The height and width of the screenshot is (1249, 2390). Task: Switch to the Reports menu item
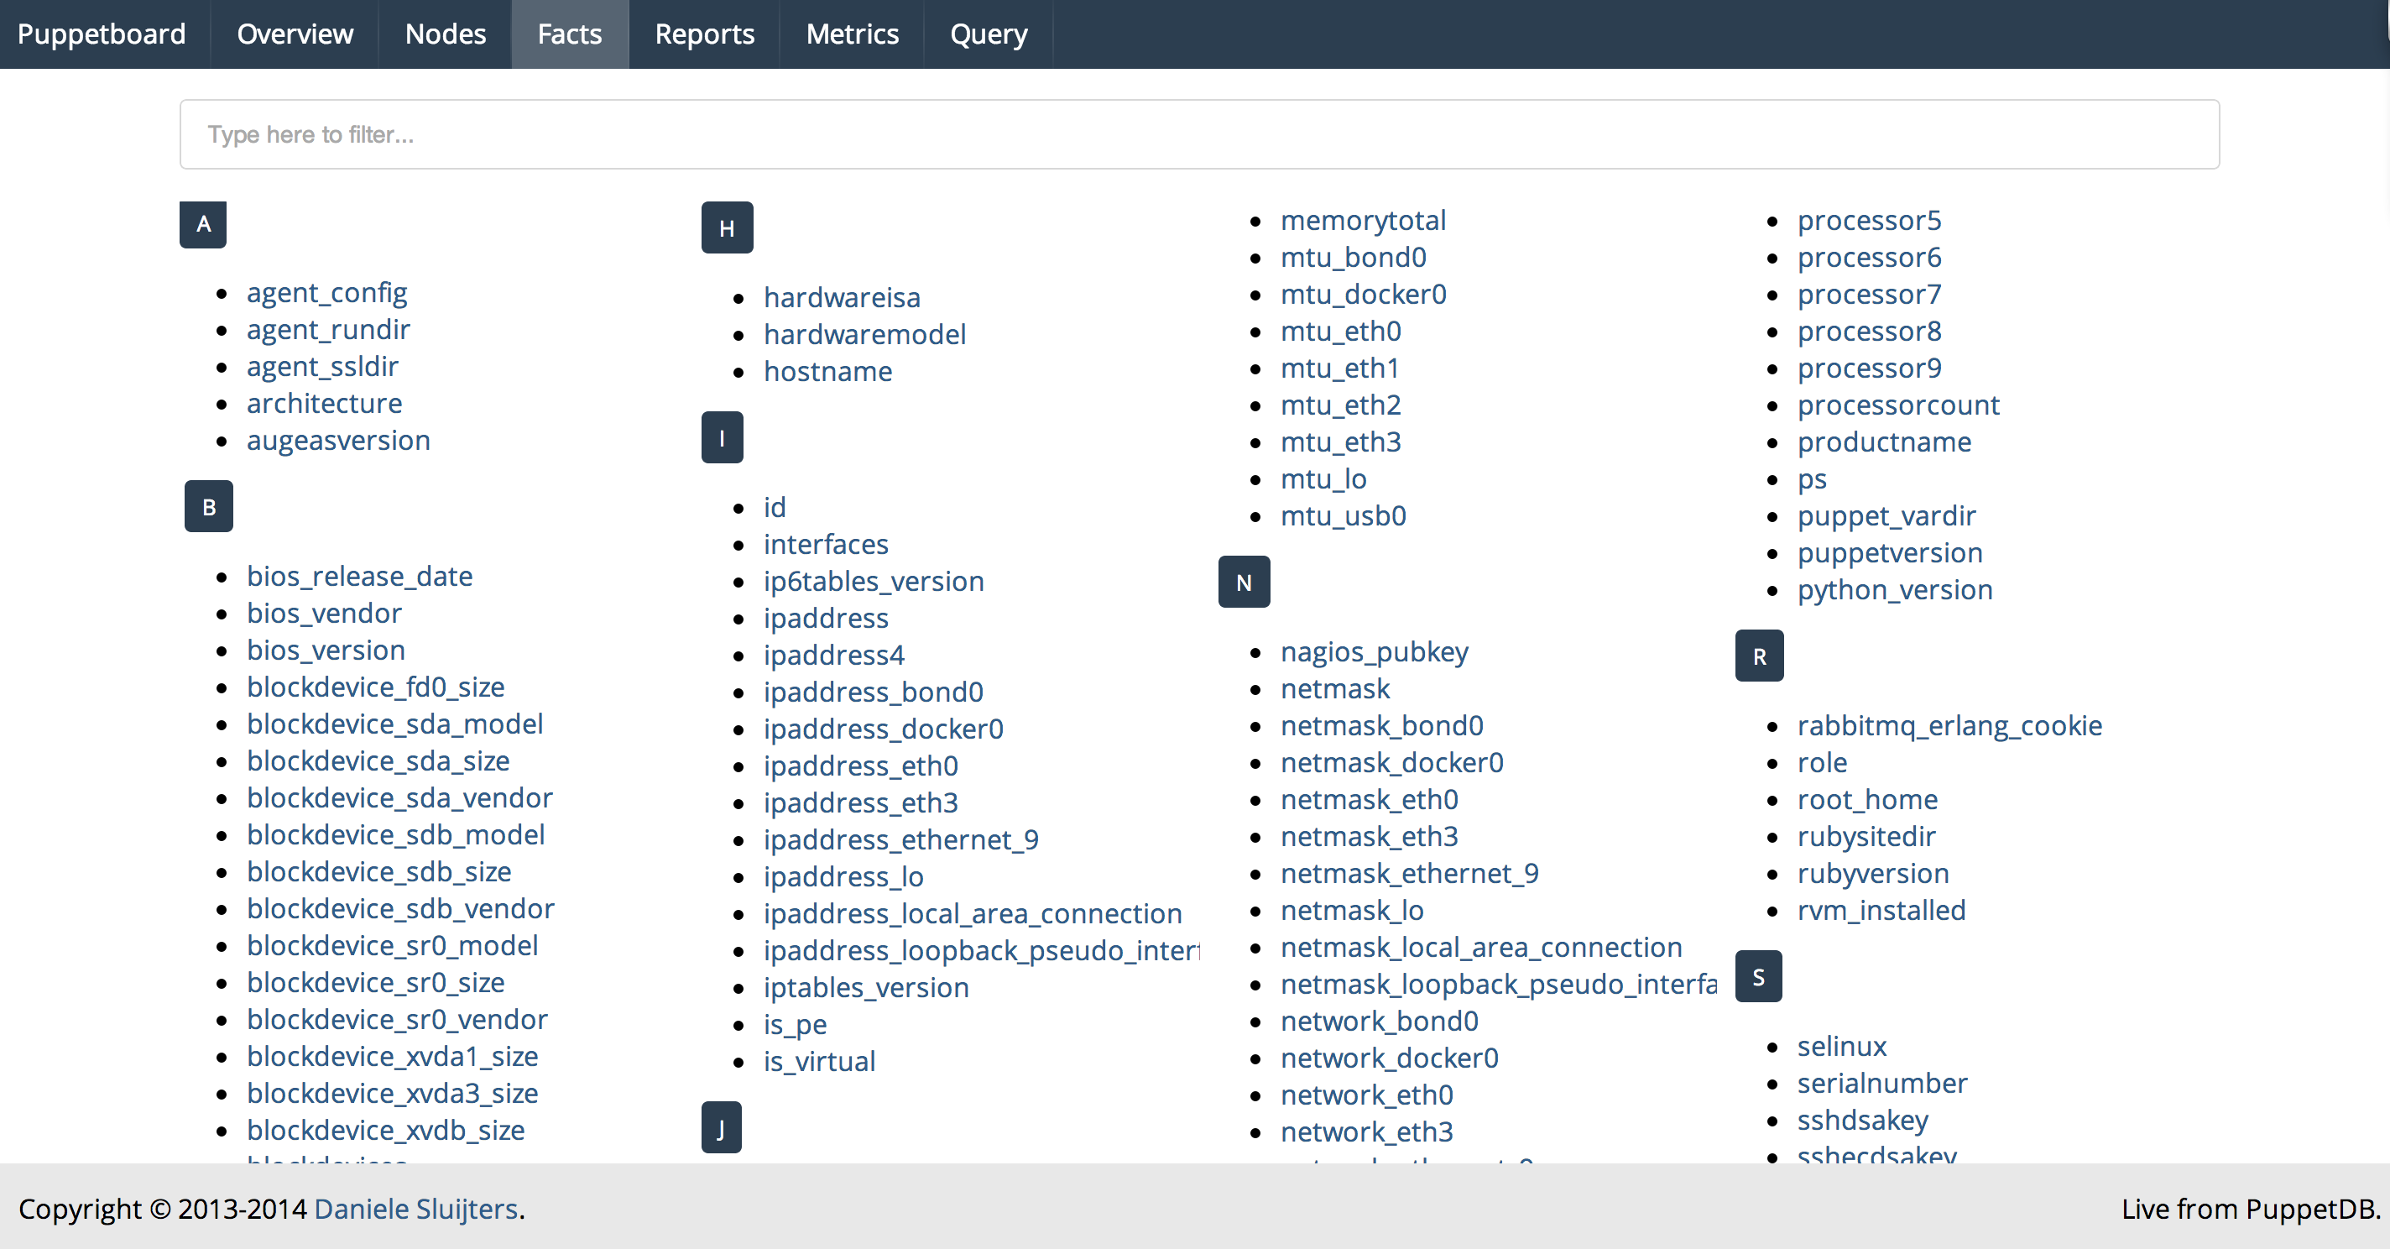pyautogui.click(x=704, y=34)
